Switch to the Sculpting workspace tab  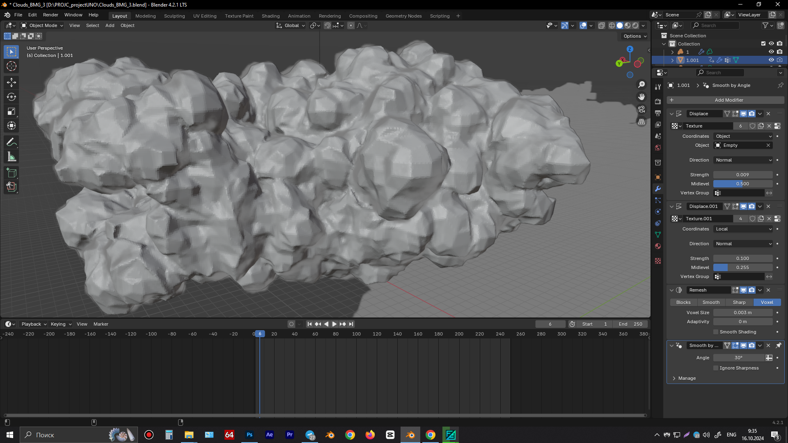pos(174,16)
